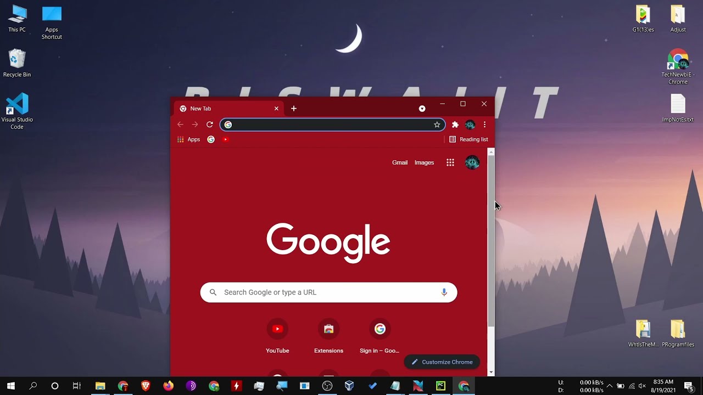This screenshot has width=703, height=395.
Task: Show hidden system tray icons
Action: 609,386
